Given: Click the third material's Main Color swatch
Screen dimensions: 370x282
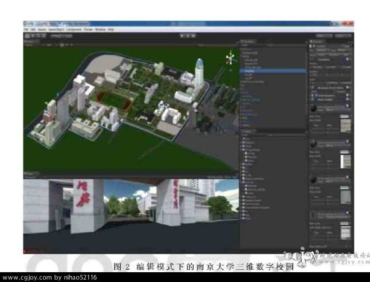Looking at the screenshot, I should (345, 188).
